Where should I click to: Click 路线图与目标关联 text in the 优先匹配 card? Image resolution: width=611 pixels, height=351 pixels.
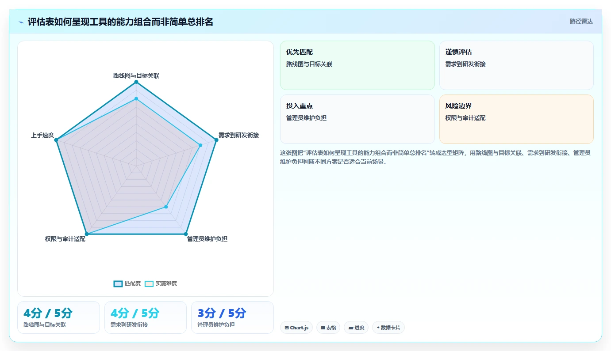click(x=309, y=64)
